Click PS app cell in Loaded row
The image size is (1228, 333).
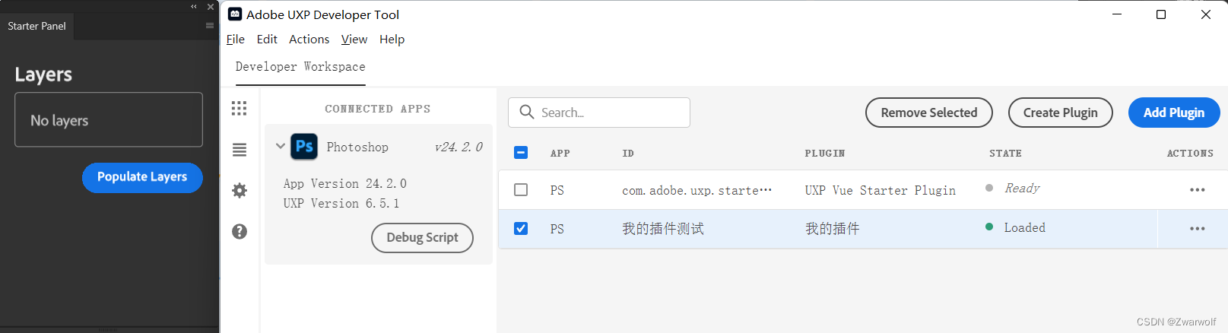point(557,228)
